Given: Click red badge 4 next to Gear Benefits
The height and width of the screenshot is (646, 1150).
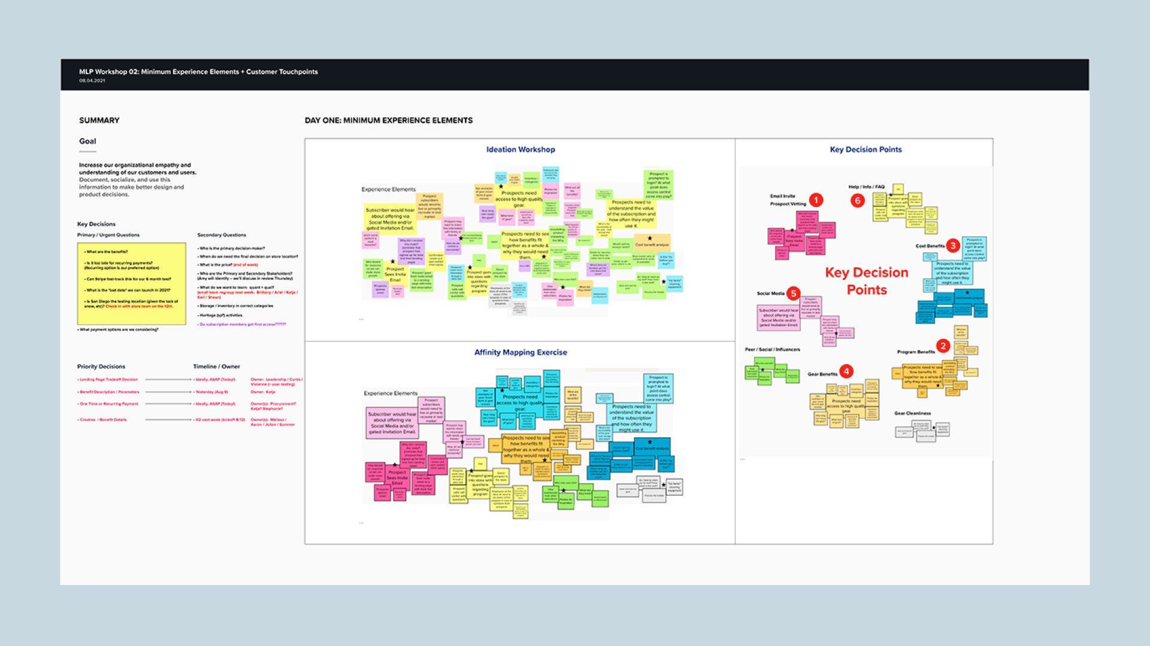Looking at the screenshot, I should click(x=846, y=371).
